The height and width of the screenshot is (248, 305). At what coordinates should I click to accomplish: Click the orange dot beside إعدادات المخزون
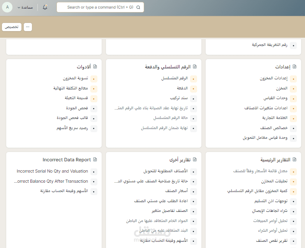tap(293, 79)
